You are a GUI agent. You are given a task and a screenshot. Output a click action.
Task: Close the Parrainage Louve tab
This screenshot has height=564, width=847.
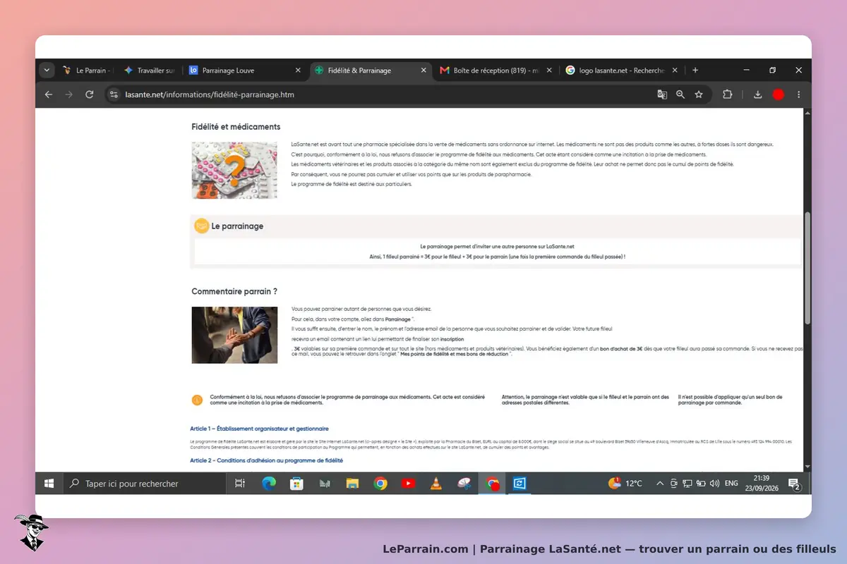297,70
